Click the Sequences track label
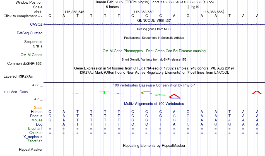The width and height of the screenshot is (265, 156). coord(33,42)
